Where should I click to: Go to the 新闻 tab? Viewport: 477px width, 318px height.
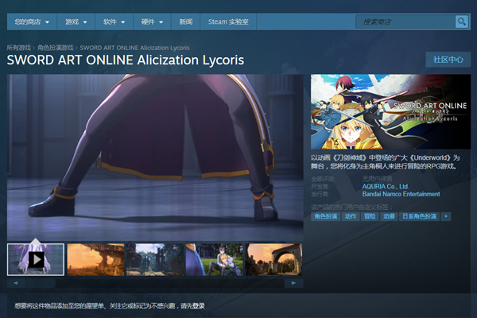click(185, 22)
